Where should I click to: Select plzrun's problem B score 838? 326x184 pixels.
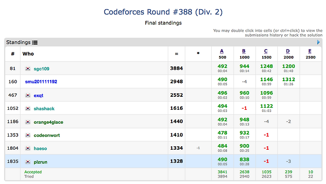point(244,160)
